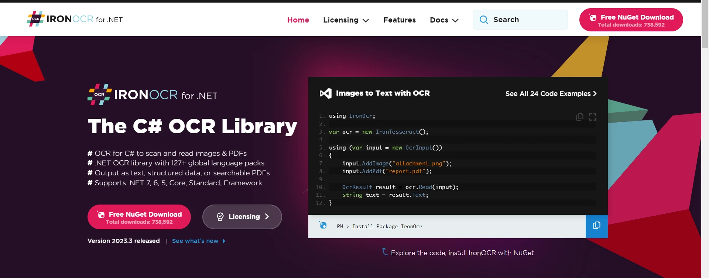Open the Features menu item
Screen dimensions: 709x278
(x=399, y=20)
